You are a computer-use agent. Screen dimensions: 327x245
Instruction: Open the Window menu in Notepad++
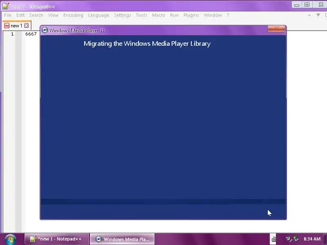(213, 15)
